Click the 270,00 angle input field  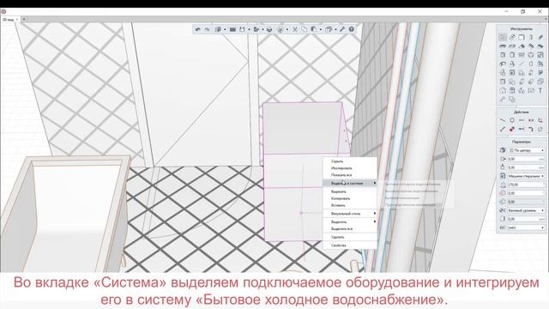526,185
